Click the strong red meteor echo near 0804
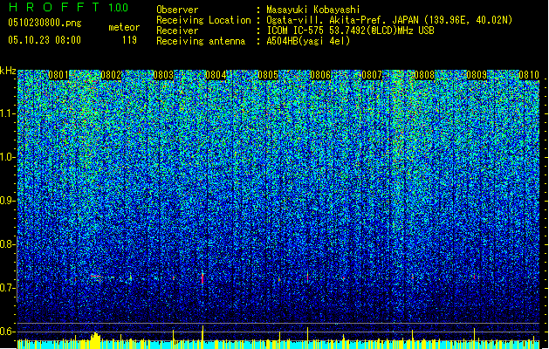The image size is (549, 349). click(x=202, y=278)
